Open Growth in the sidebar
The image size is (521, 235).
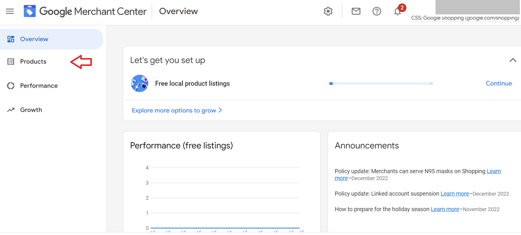click(x=31, y=110)
